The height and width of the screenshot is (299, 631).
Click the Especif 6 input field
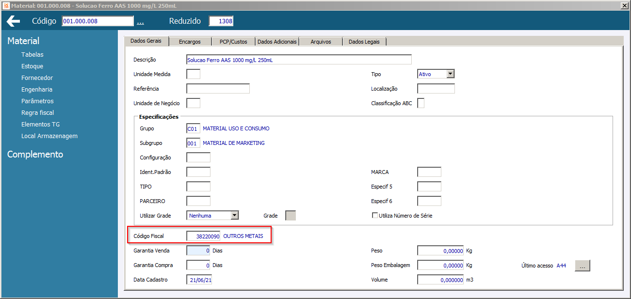(x=429, y=201)
